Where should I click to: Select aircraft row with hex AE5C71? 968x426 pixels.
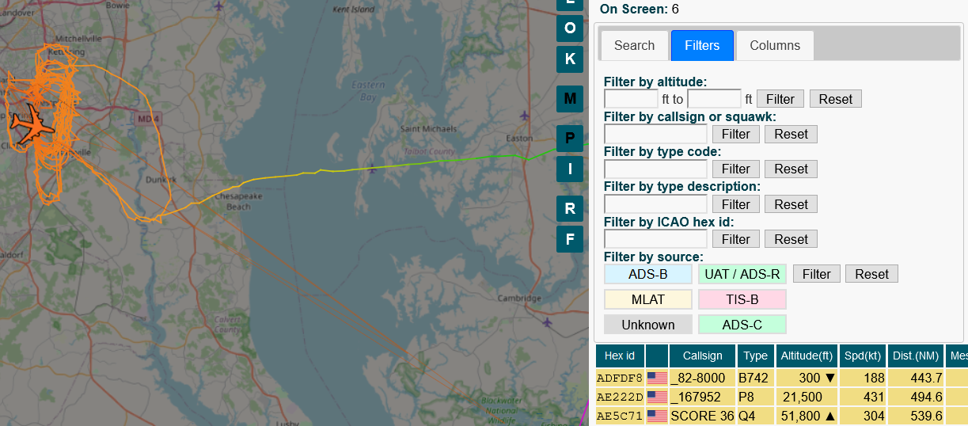point(782,416)
